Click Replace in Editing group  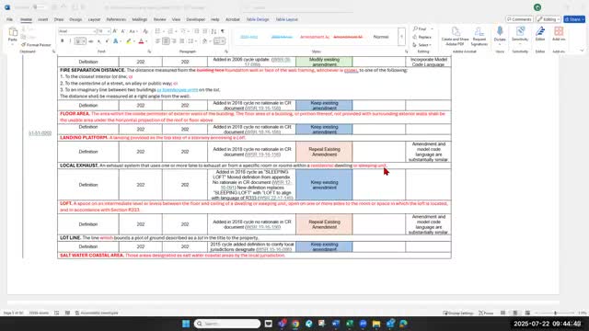[422, 37]
